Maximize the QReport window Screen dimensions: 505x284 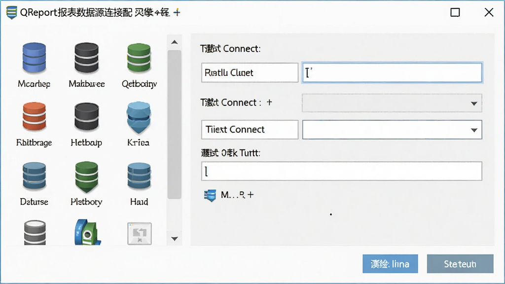[455, 12]
